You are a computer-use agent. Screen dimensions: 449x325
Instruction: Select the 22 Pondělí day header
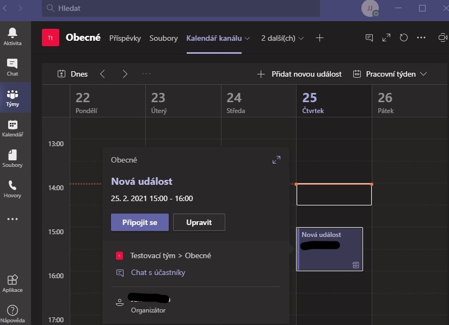[x=108, y=102]
